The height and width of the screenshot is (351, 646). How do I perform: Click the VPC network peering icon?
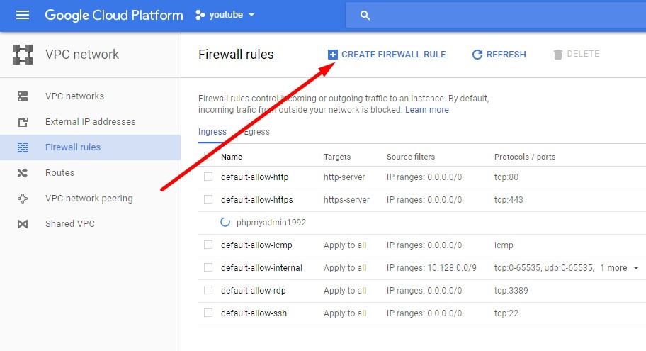pyautogui.click(x=23, y=199)
